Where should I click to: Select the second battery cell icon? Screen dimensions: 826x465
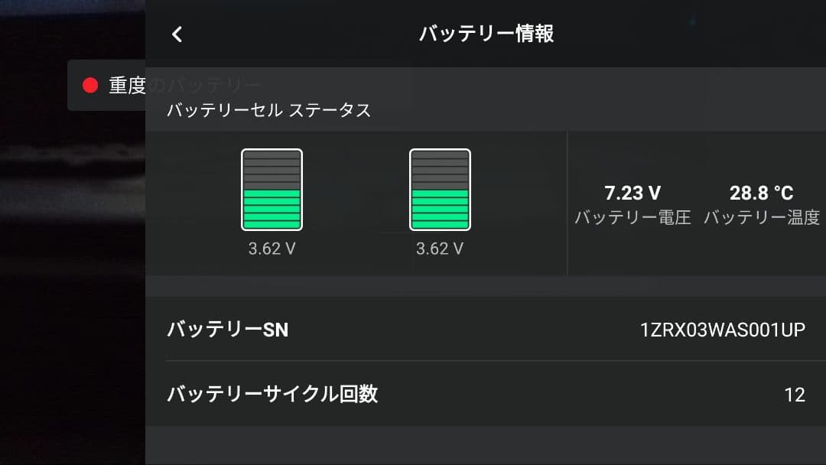pyautogui.click(x=440, y=187)
